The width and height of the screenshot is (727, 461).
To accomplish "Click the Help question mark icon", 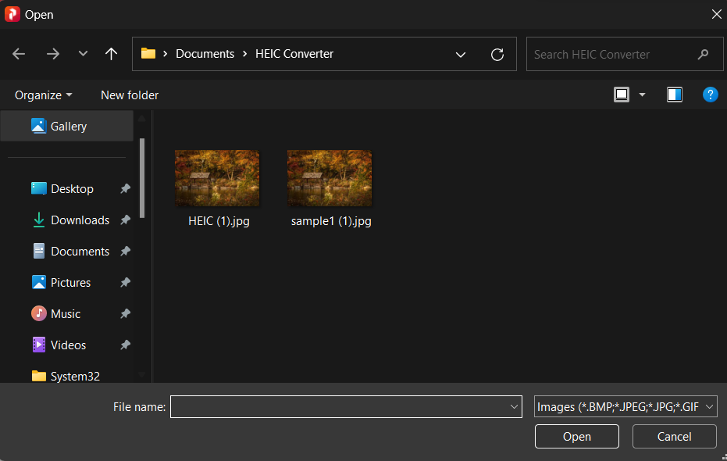I will pyautogui.click(x=710, y=95).
